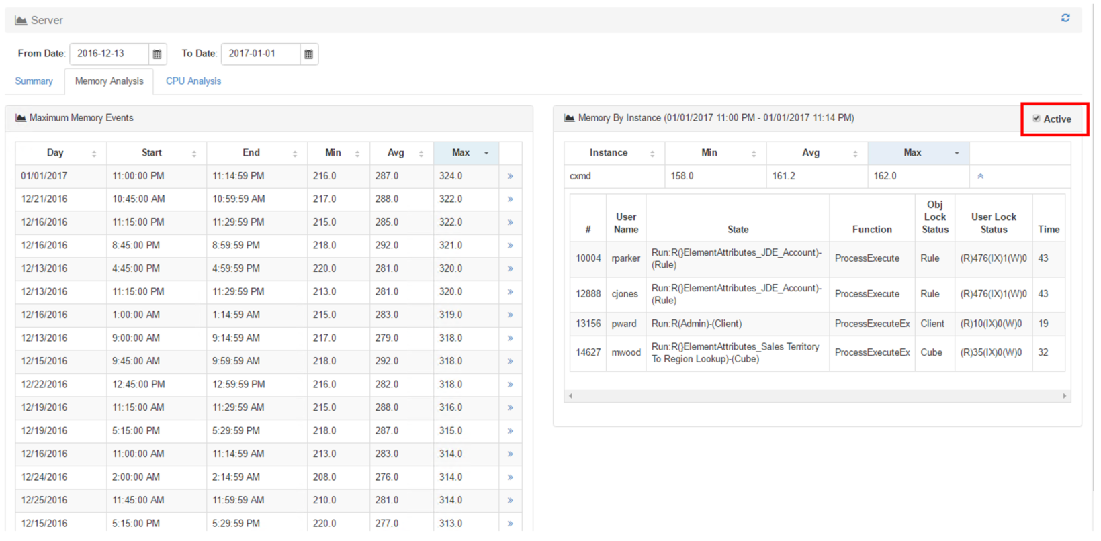Click thread number 13156 cell

click(x=588, y=324)
